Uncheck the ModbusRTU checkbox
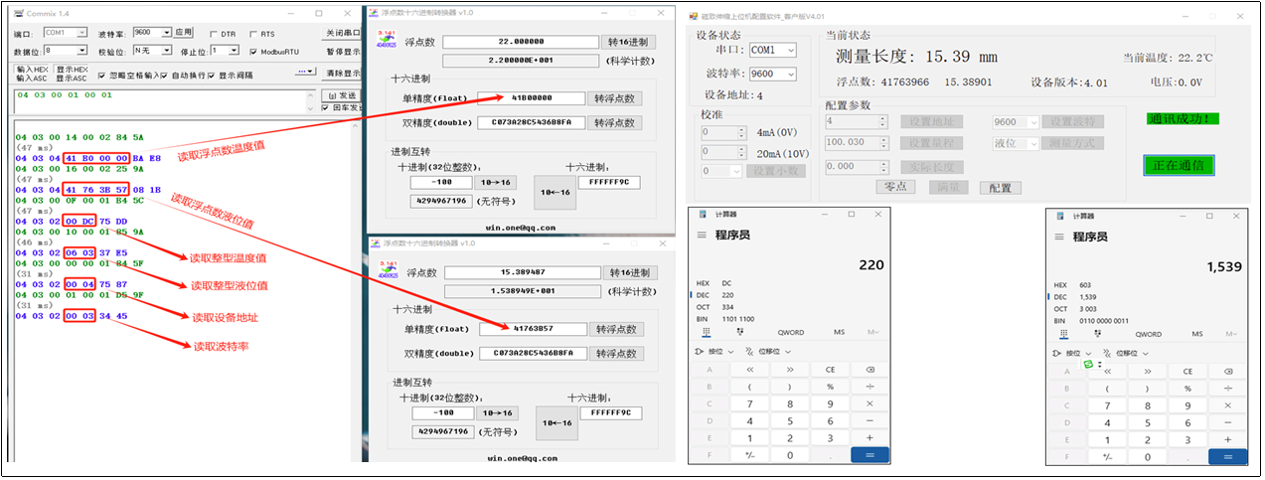Screen dimensions: 1265x480 coord(254,51)
